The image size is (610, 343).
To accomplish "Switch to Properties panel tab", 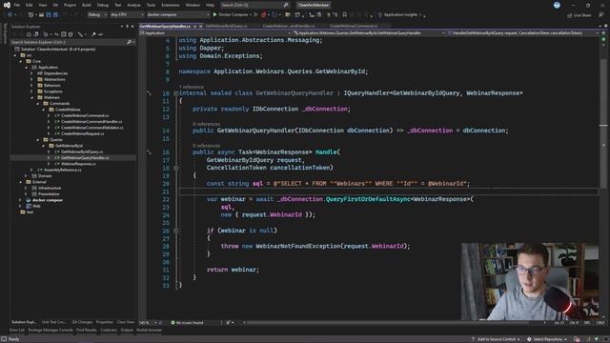I will coord(104,322).
